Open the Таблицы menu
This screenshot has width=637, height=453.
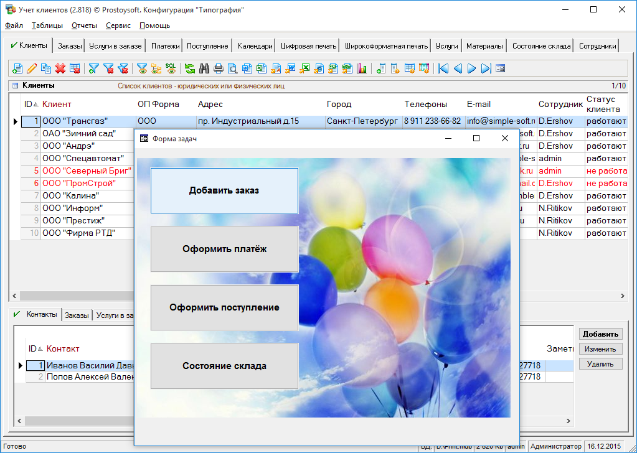[47, 26]
